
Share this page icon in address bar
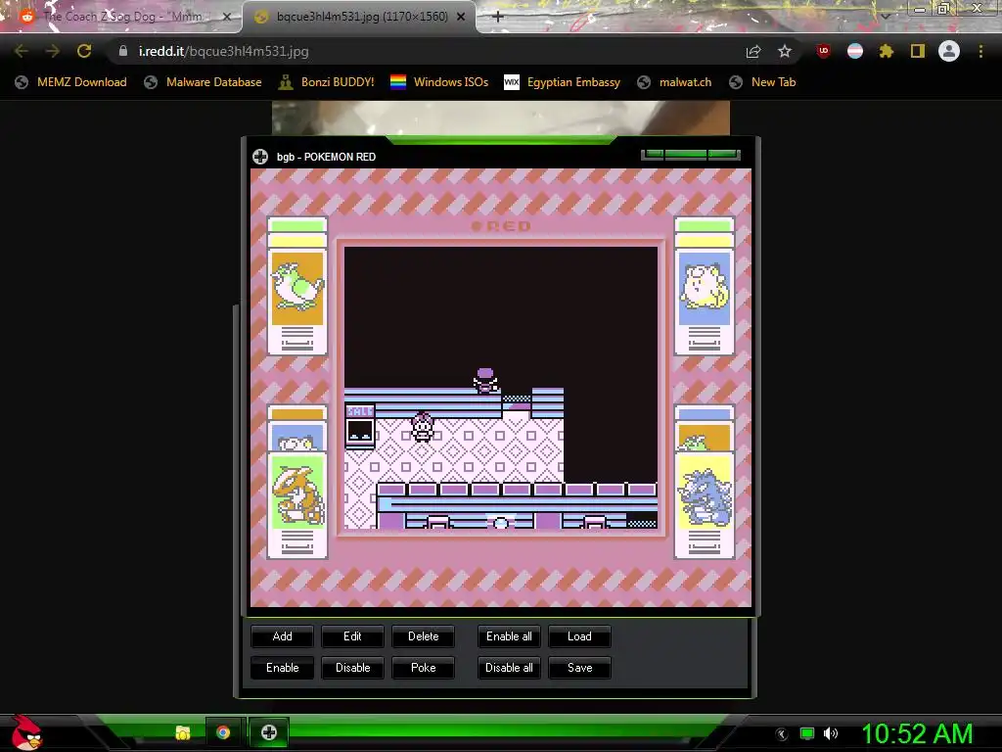[x=753, y=51]
